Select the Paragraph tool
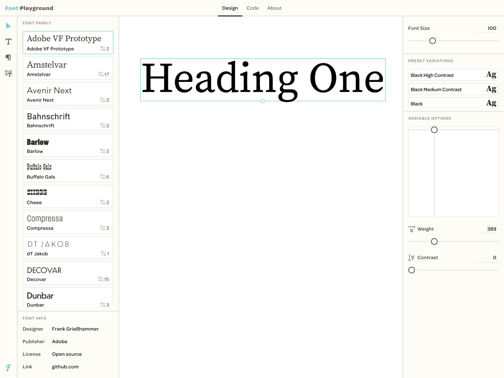Screen dimensions: 504x378 pos(8,58)
